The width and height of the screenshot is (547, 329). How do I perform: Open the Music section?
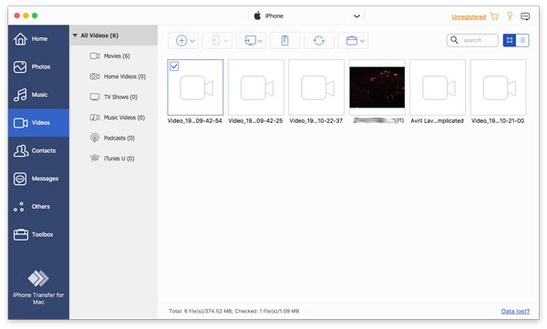(x=38, y=95)
